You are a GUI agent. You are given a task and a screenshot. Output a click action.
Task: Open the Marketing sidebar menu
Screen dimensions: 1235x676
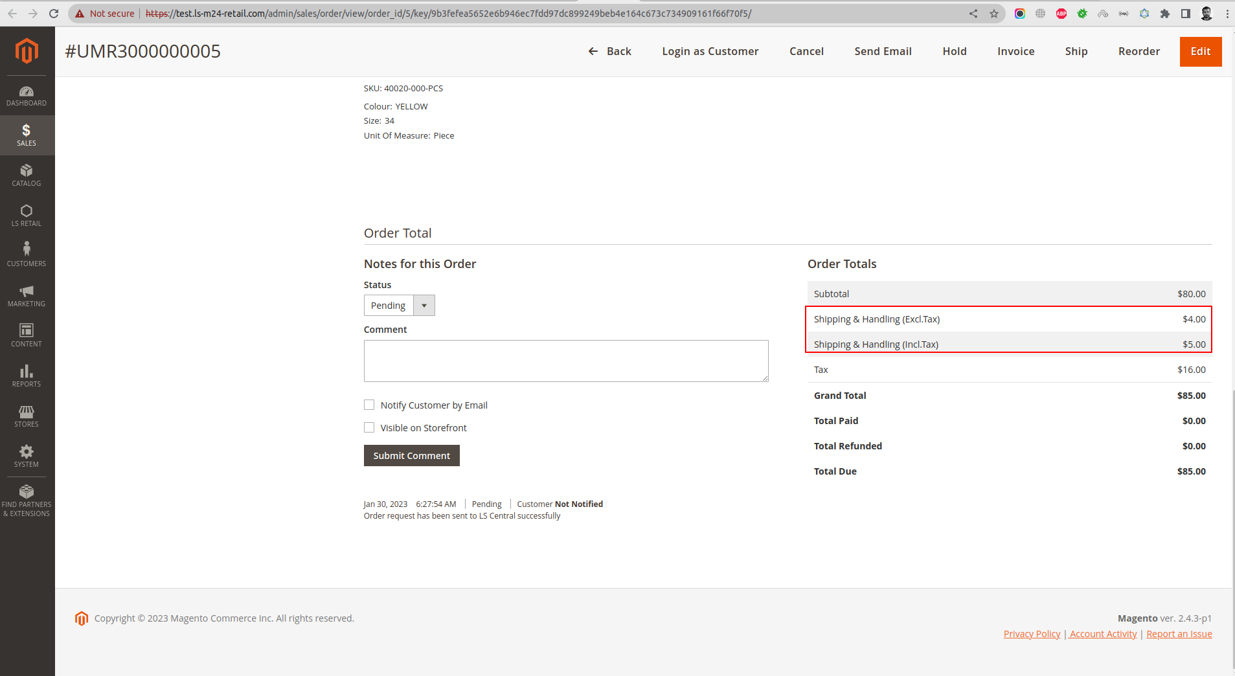(27, 296)
